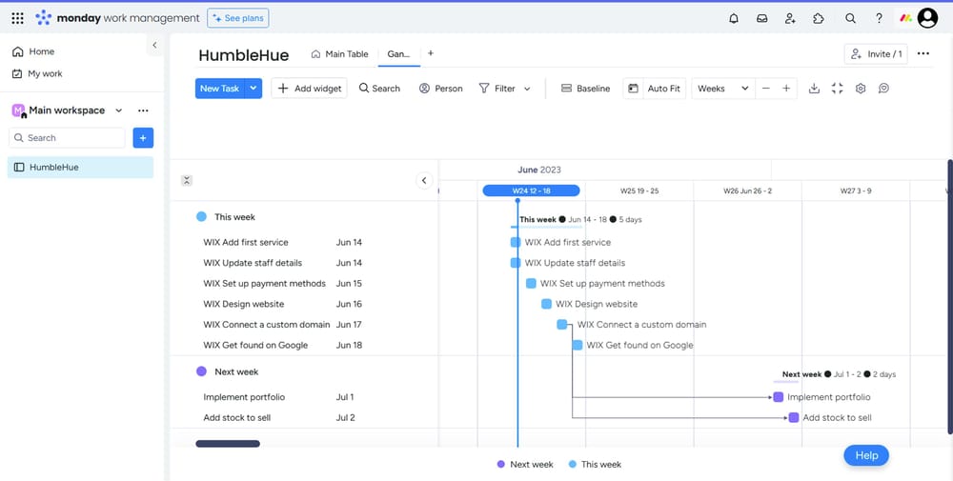Image resolution: width=953 pixels, height=481 pixels.
Task: Collapse all groups icon
Action: tap(187, 180)
